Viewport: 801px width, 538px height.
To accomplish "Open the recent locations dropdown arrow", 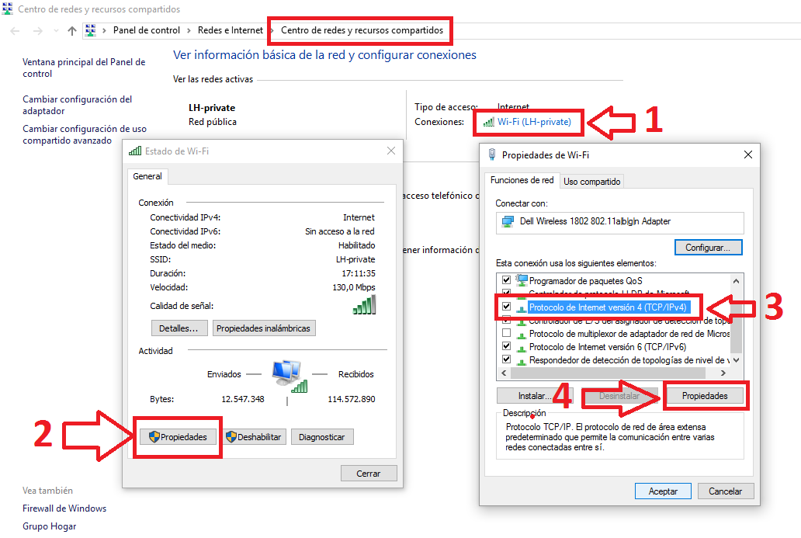I will (x=56, y=30).
